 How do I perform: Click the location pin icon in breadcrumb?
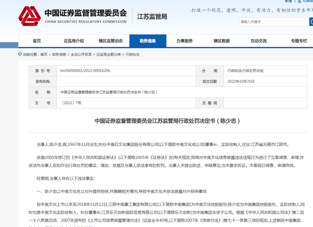20,54
